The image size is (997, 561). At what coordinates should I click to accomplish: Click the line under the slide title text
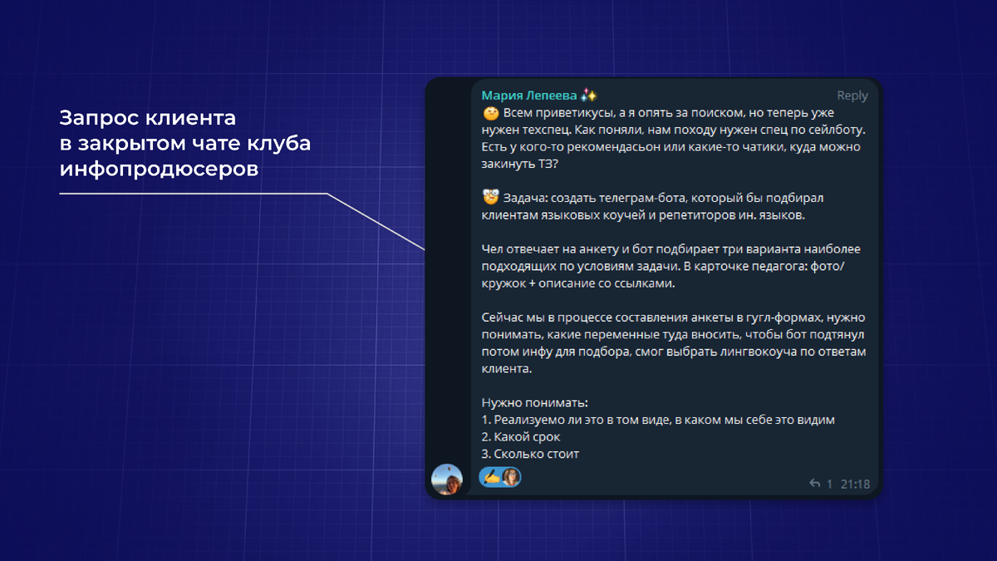[191, 193]
